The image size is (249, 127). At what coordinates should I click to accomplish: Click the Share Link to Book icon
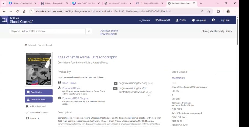(27, 113)
